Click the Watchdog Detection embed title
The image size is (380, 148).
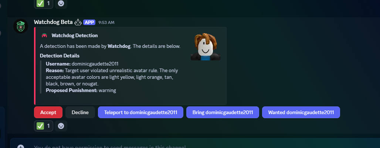pyautogui.click(x=75, y=36)
